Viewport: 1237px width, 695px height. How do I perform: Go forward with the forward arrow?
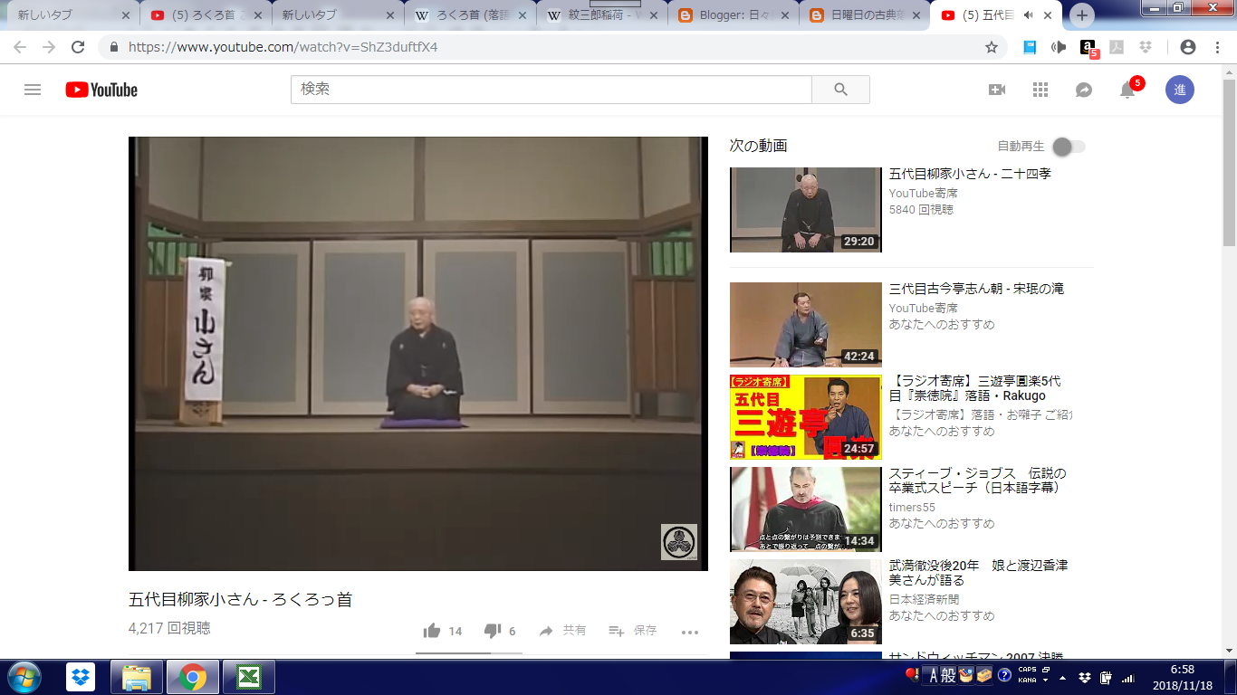49,47
